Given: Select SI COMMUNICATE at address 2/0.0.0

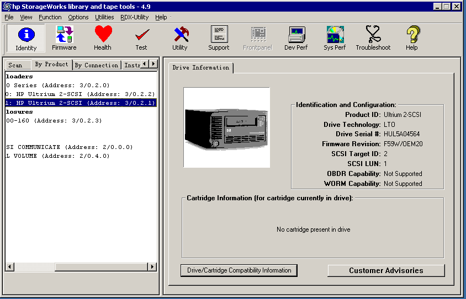Looking at the screenshot, I should (x=69, y=147).
